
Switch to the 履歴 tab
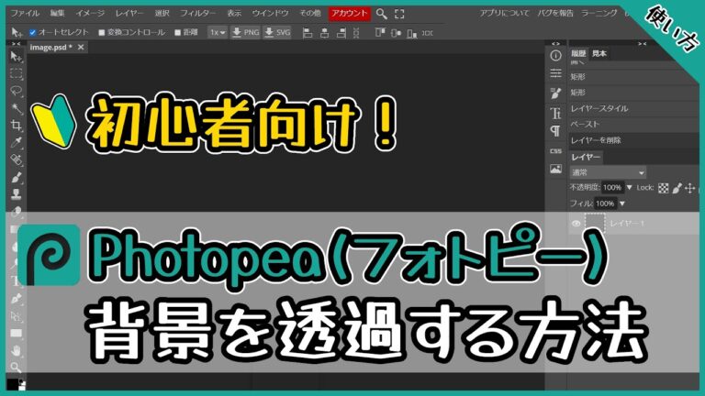[578, 53]
